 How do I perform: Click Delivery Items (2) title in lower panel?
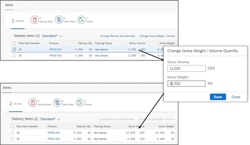tap(25, 119)
